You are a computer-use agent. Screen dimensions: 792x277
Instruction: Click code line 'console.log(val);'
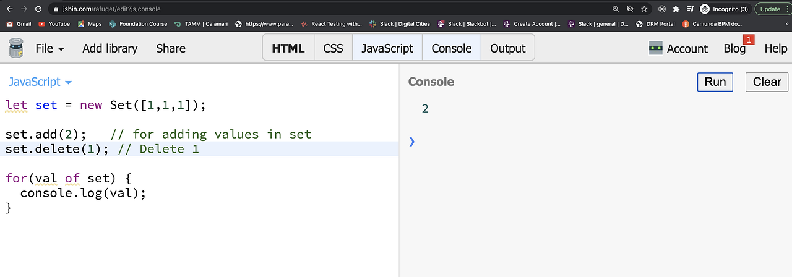[84, 193]
